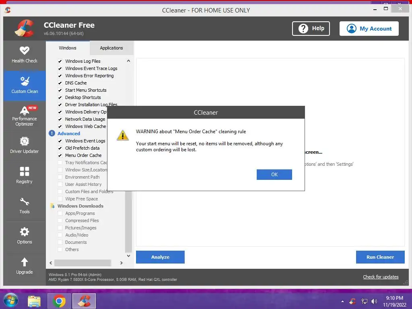Image resolution: width=412 pixels, height=309 pixels.
Task: Show hidden tray icons arrow
Action: [342, 301]
